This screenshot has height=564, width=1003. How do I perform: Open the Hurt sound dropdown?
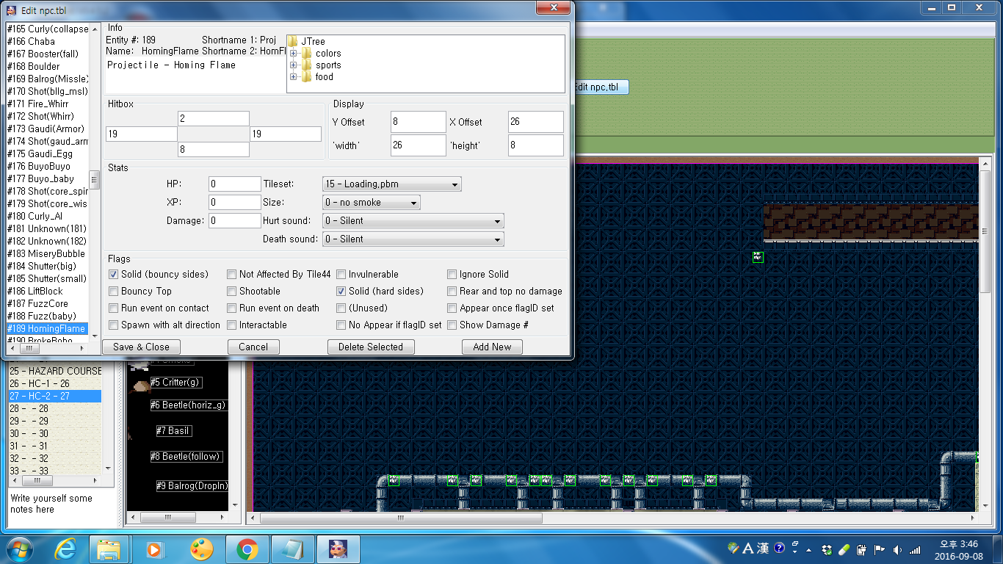click(413, 220)
